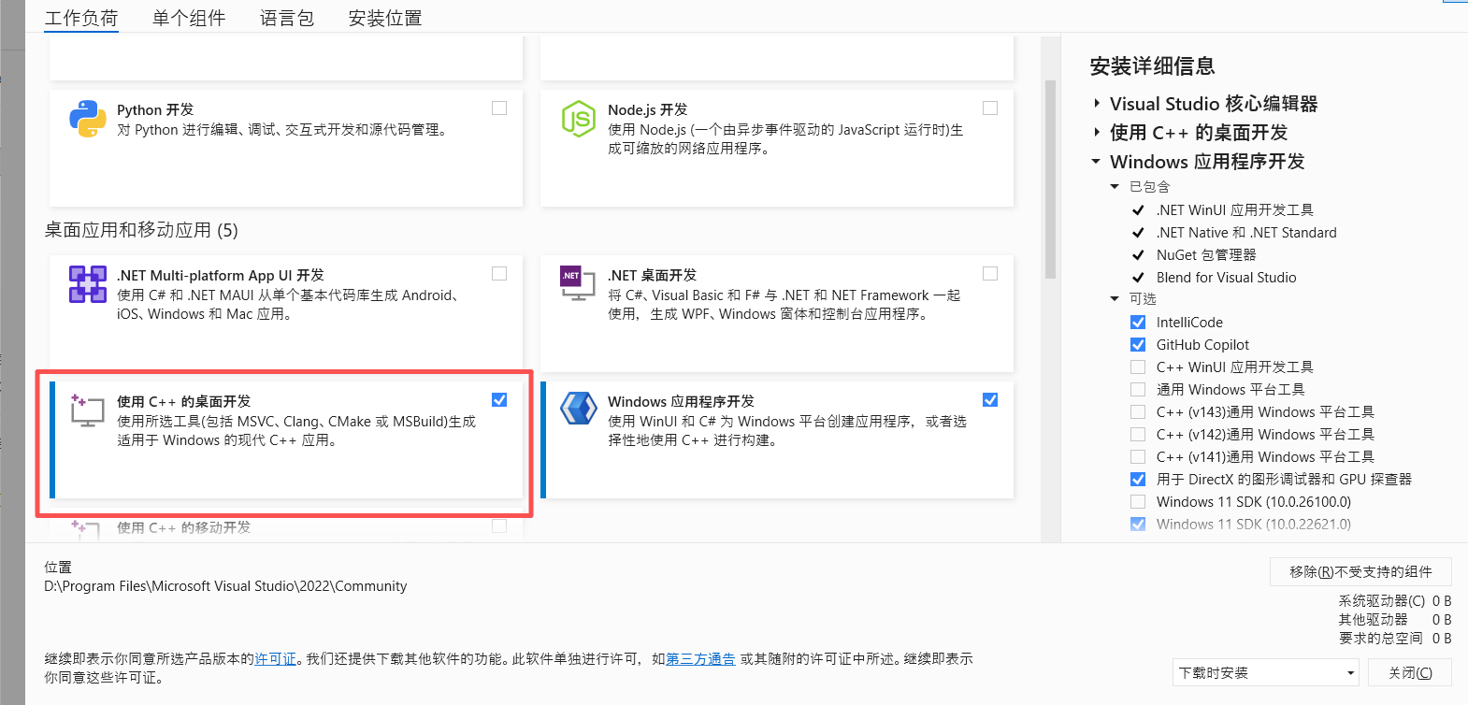The image size is (1468, 705).
Task: Expand 使用 C++ 的桌面开发 details
Action: click(x=1097, y=133)
